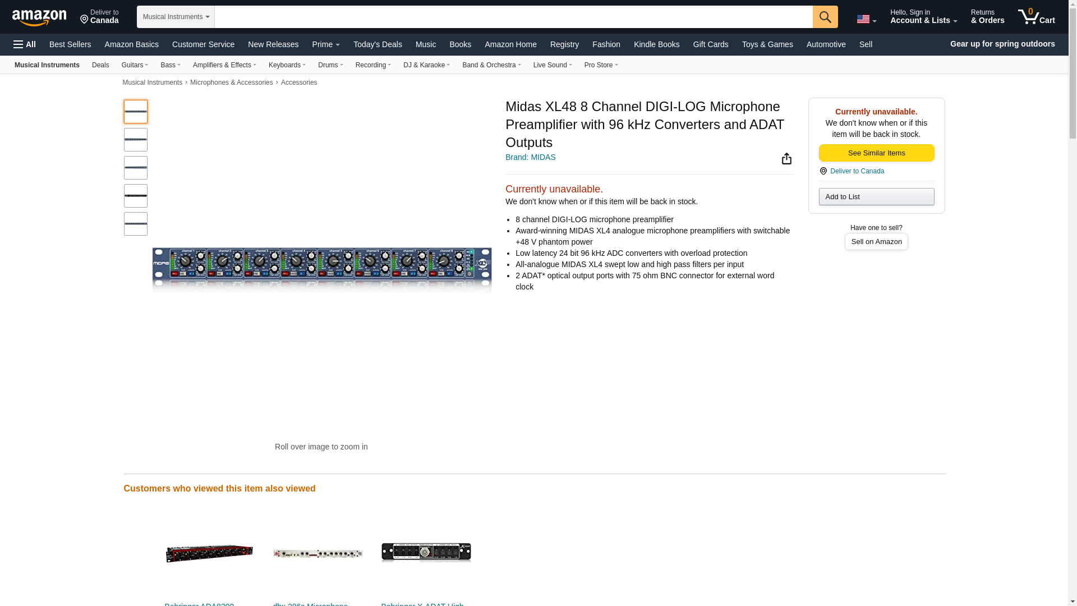Image resolution: width=1077 pixels, height=606 pixels.
Task: Expand Account & Lists menu
Action: (x=923, y=17)
